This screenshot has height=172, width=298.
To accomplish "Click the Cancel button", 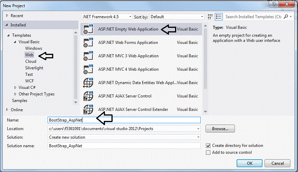I will (x=277, y=163).
